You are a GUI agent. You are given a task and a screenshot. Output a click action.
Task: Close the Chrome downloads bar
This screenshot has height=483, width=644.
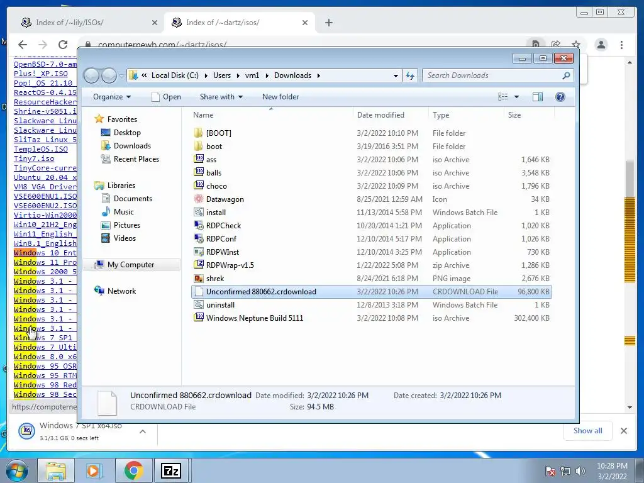623,430
